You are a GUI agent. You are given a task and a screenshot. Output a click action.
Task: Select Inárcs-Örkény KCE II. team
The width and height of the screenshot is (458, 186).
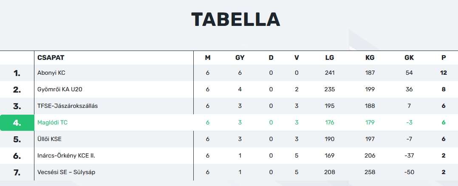66,155
